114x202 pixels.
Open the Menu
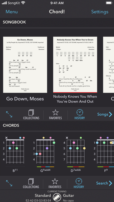pos(12,12)
